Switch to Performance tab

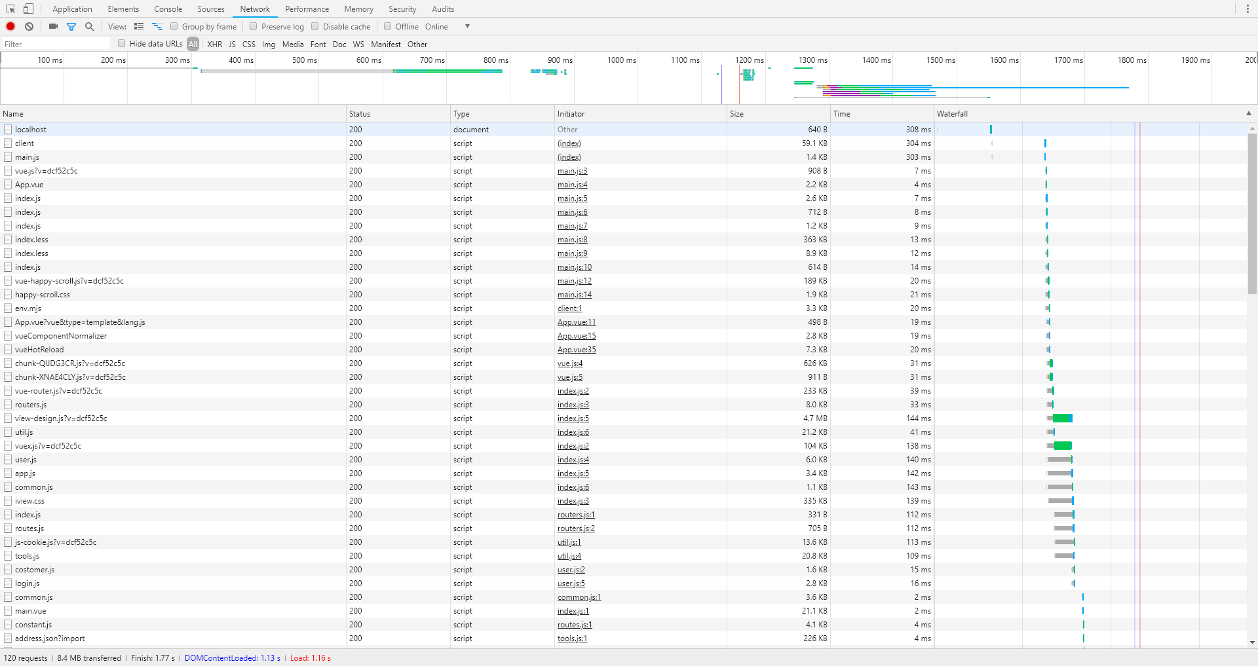click(307, 9)
